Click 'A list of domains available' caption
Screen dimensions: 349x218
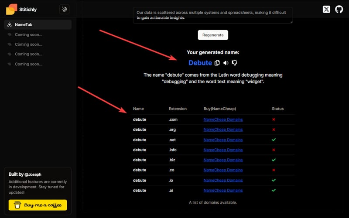213,202
